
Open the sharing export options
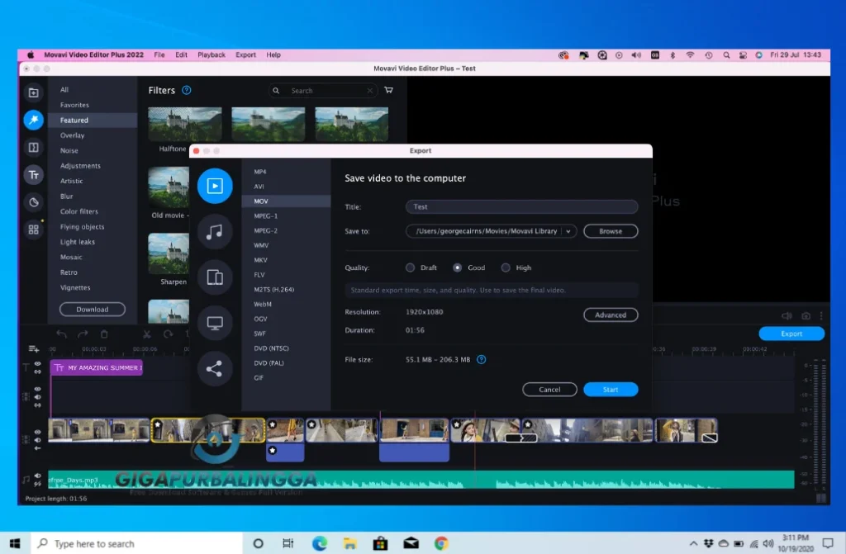click(x=216, y=368)
